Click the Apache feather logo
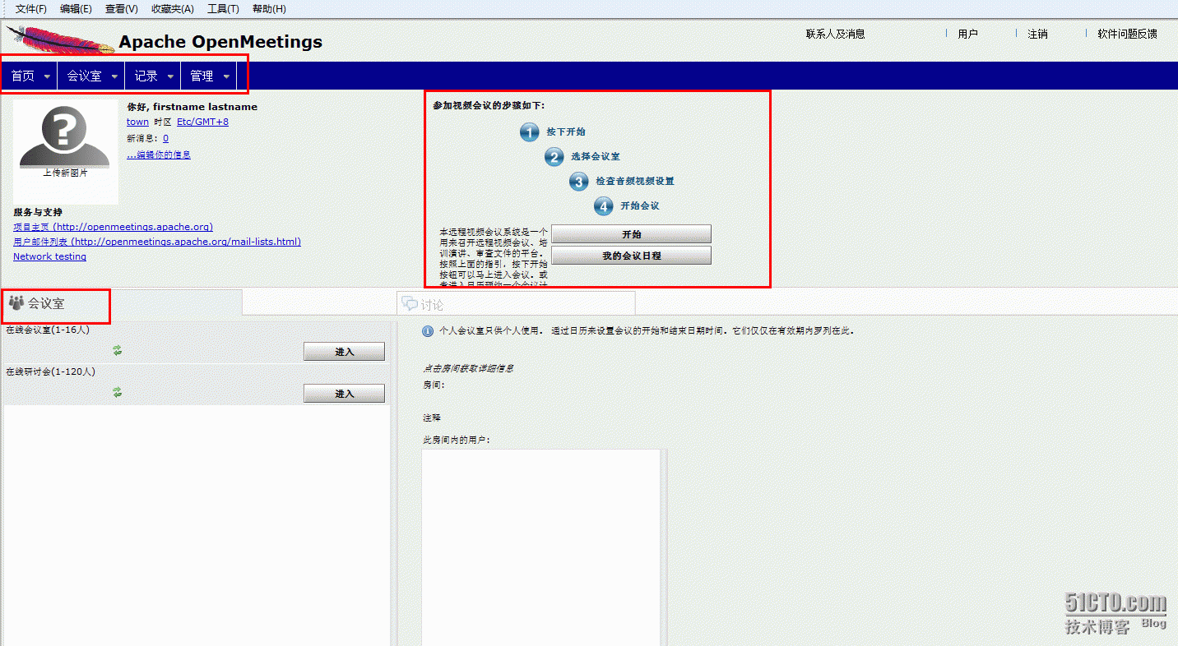Viewport: 1178px width, 646px height. point(60,39)
